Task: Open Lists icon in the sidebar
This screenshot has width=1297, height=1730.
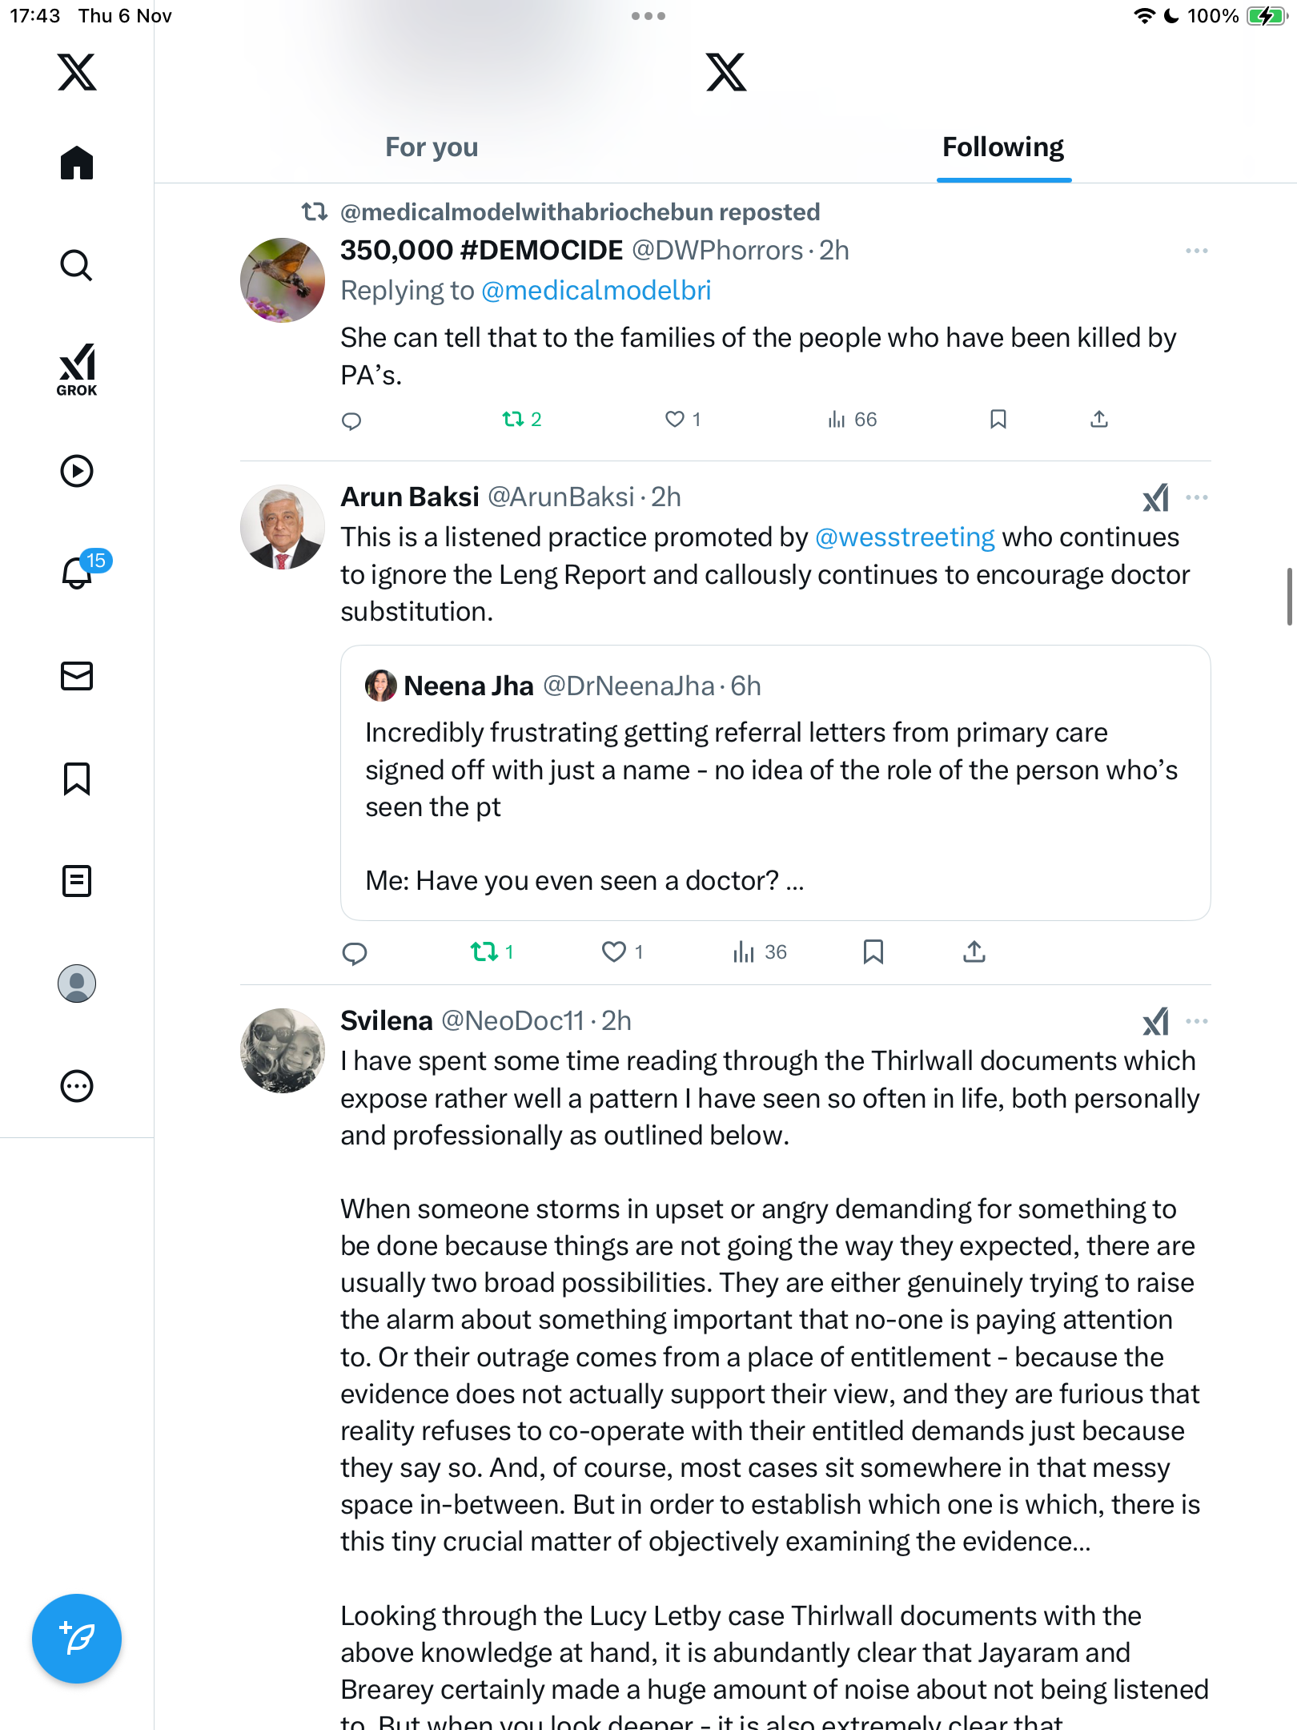Action: (x=77, y=881)
